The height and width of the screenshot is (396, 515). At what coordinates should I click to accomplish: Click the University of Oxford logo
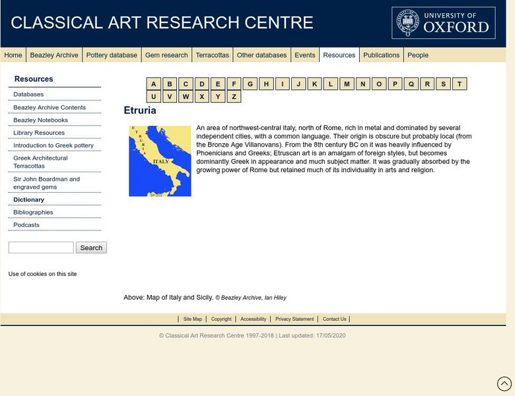tap(444, 22)
